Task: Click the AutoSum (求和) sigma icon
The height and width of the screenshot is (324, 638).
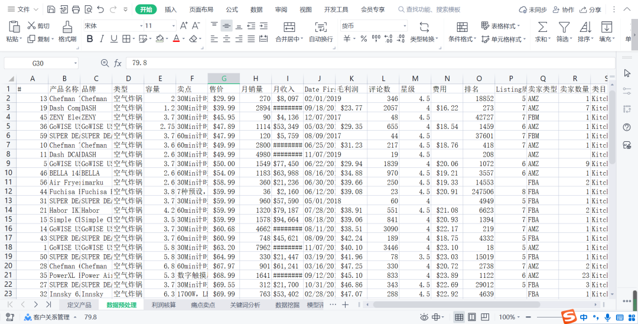Action: [x=542, y=27]
